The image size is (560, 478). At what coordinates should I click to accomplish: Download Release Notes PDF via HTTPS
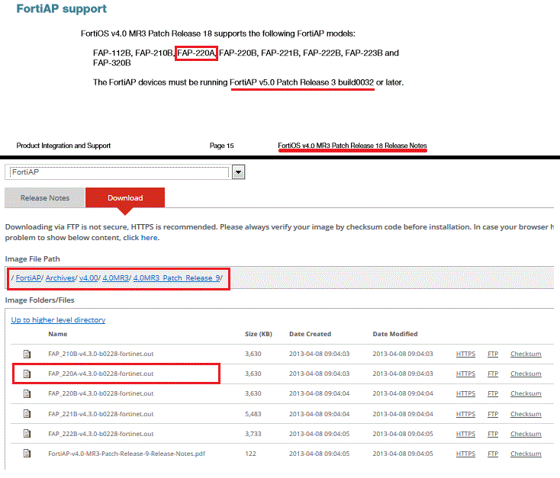pyautogui.click(x=465, y=454)
